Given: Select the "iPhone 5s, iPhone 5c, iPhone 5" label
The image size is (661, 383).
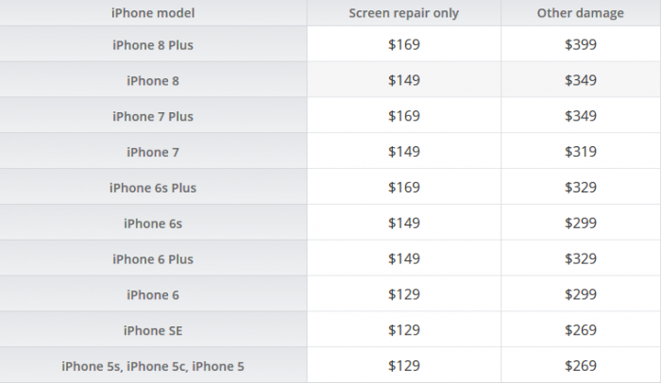Looking at the screenshot, I should 153,366.
